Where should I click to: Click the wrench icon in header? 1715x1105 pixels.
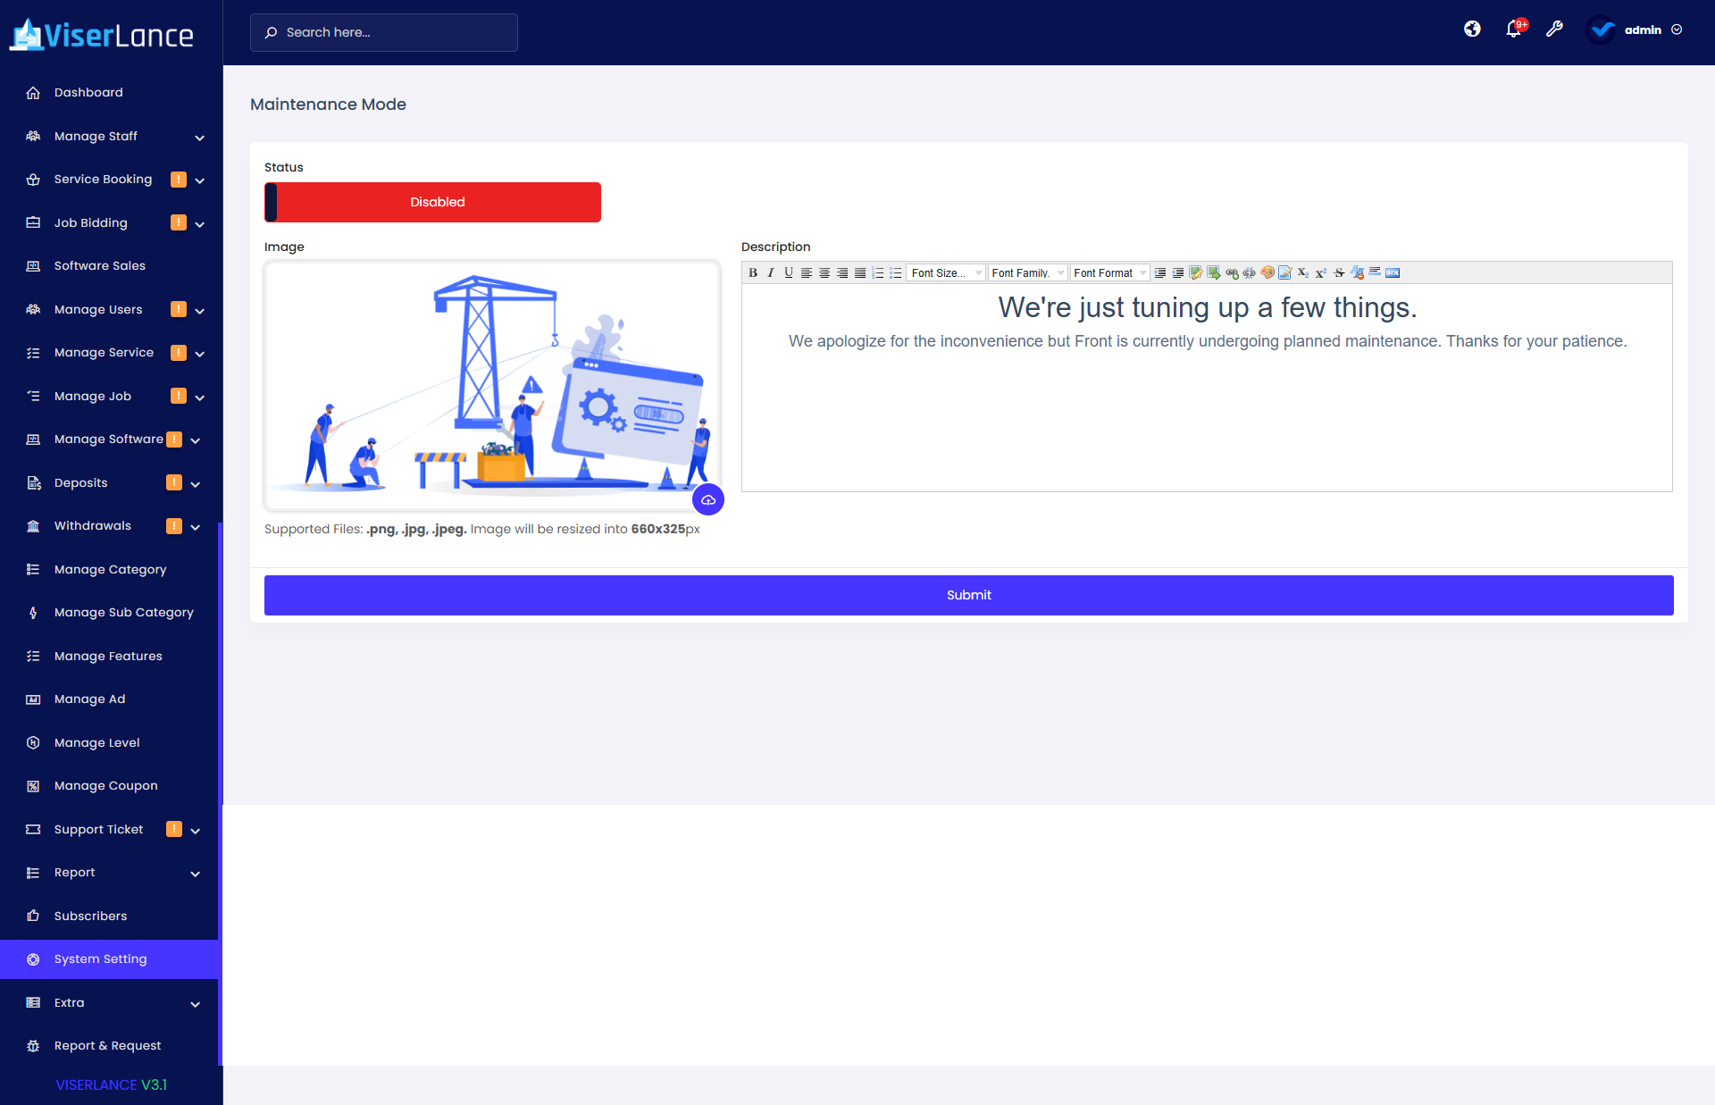point(1554,29)
